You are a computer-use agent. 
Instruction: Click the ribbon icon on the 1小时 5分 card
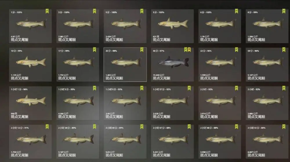click(95, 88)
